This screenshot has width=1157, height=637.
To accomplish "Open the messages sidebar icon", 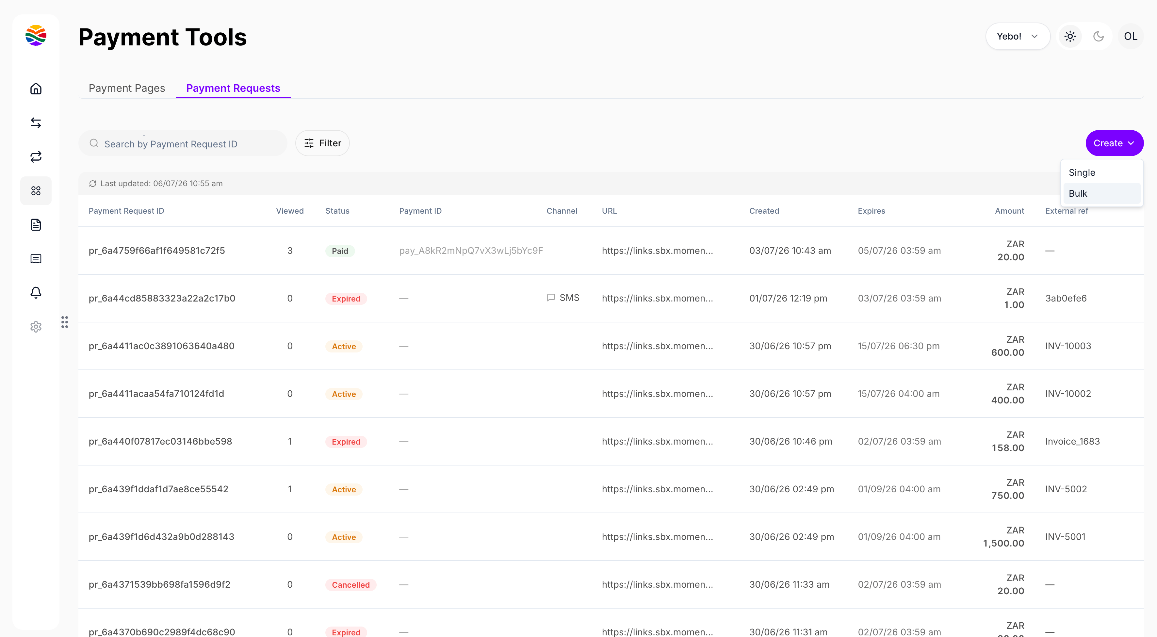I will [36, 259].
